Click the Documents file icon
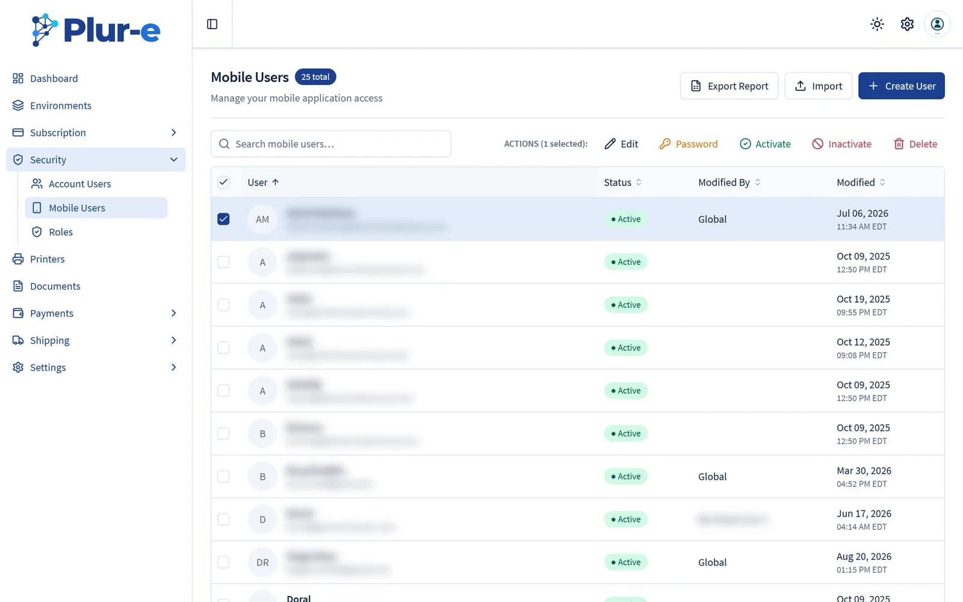The height and width of the screenshot is (602, 963). tap(18, 286)
